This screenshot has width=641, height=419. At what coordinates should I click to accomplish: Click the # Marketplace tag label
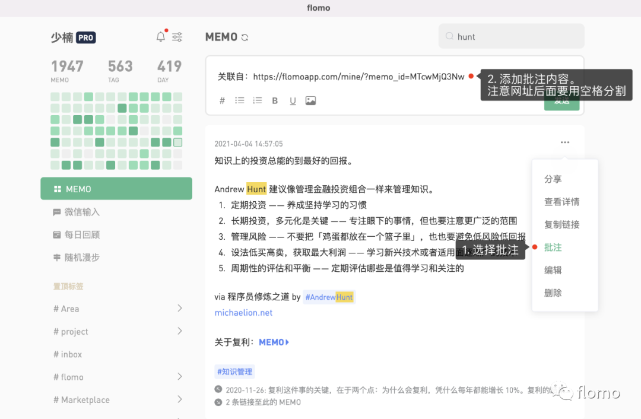[x=81, y=400]
